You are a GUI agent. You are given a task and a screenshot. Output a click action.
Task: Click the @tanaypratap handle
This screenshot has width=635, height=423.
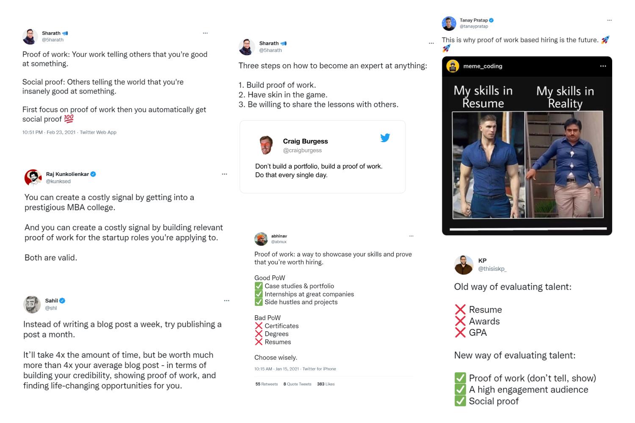(x=474, y=26)
